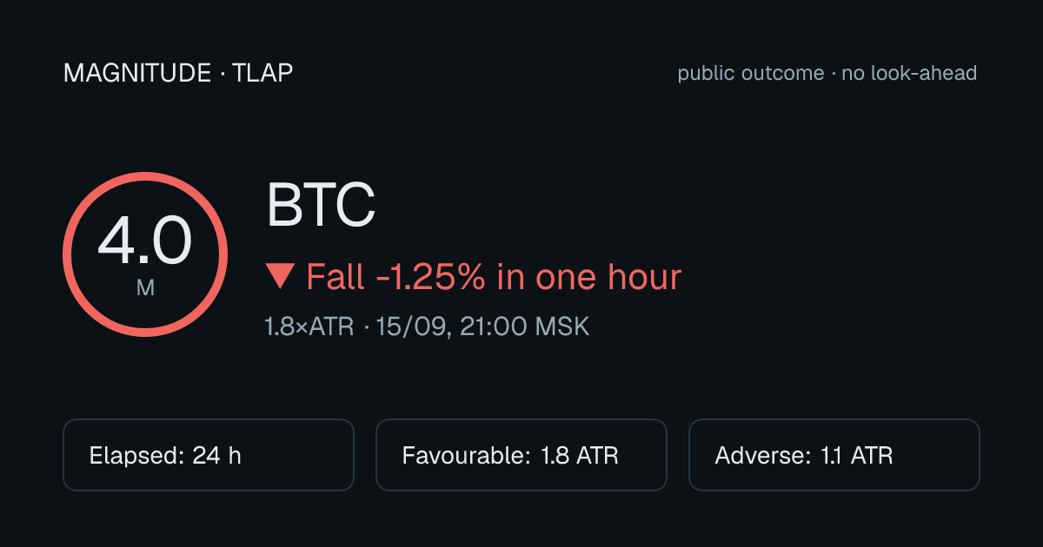Open the Favourable: 1.8 ATR box
This screenshot has height=547, width=1043.
tap(521, 455)
